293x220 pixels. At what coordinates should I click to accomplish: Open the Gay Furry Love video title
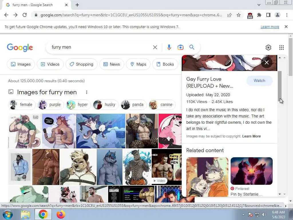click(x=210, y=82)
